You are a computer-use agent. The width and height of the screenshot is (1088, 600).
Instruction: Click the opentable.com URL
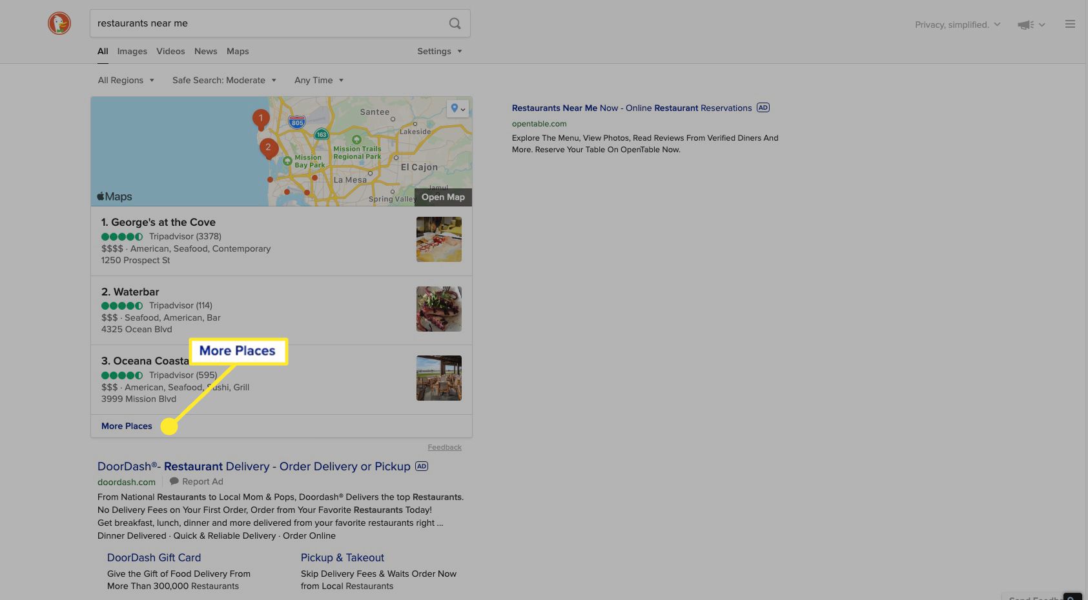(x=539, y=123)
